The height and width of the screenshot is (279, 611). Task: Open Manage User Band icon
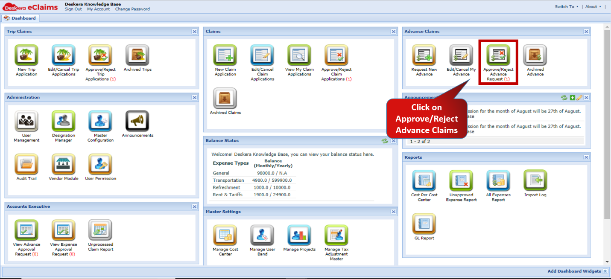pyautogui.click(x=262, y=235)
